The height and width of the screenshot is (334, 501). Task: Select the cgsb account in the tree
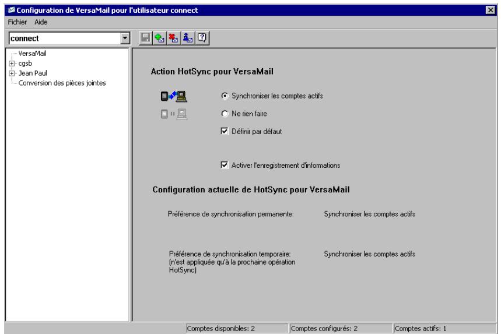pyautogui.click(x=25, y=64)
